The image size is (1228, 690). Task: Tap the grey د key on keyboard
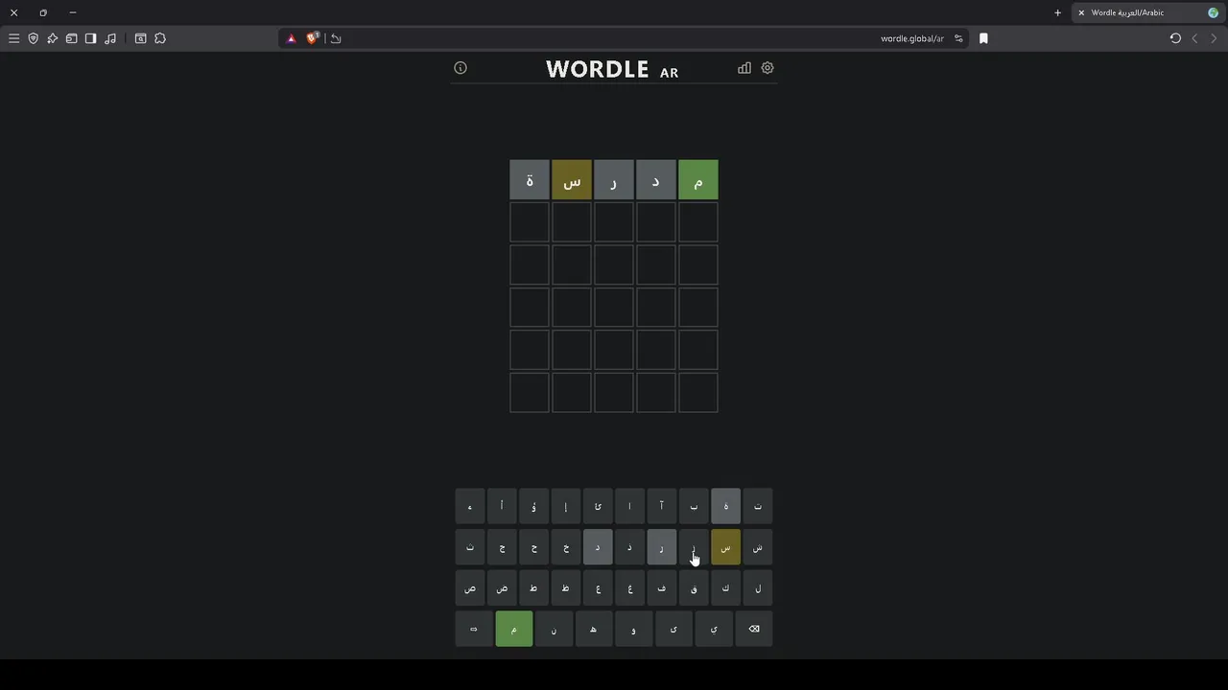598,547
